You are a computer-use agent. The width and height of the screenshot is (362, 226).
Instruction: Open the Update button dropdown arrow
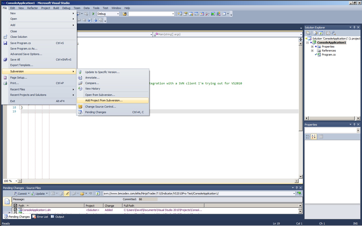click(47, 193)
